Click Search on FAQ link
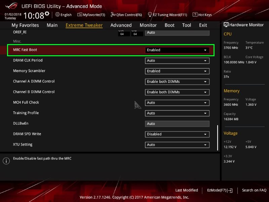The height and width of the screenshot is (202, 269). [x=254, y=190]
